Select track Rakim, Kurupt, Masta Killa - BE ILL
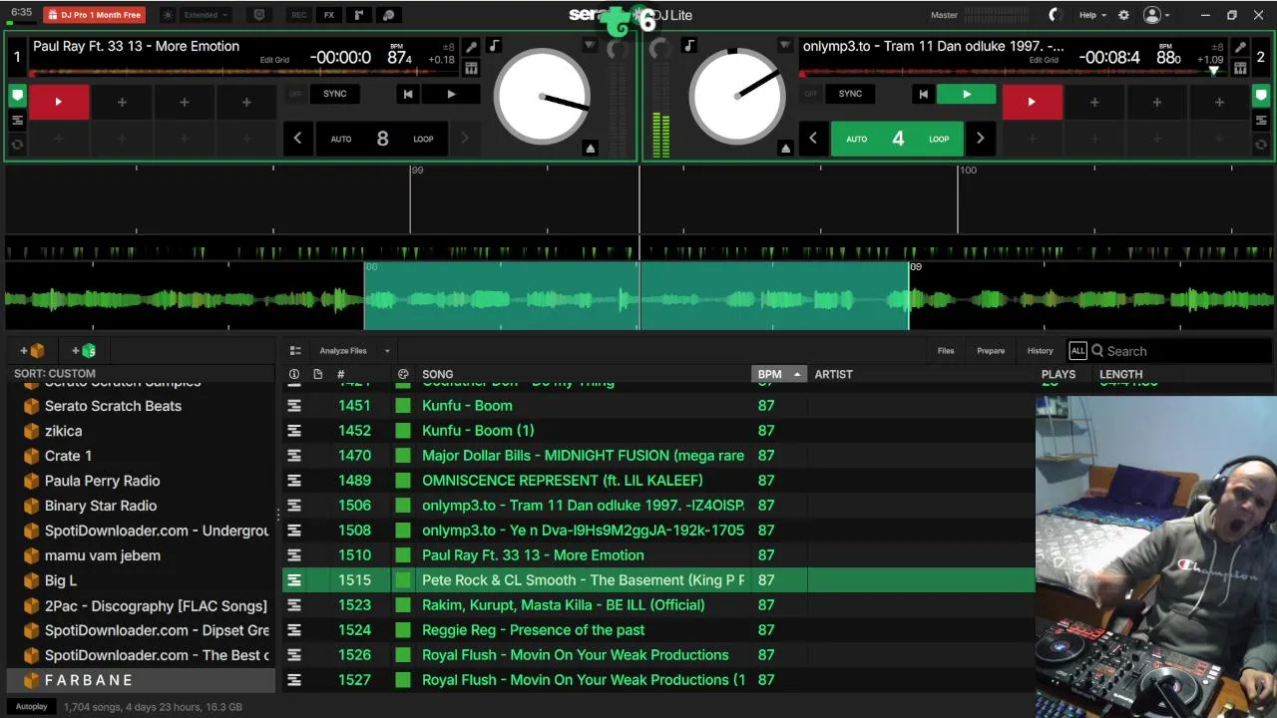The image size is (1277, 718). pos(658,605)
